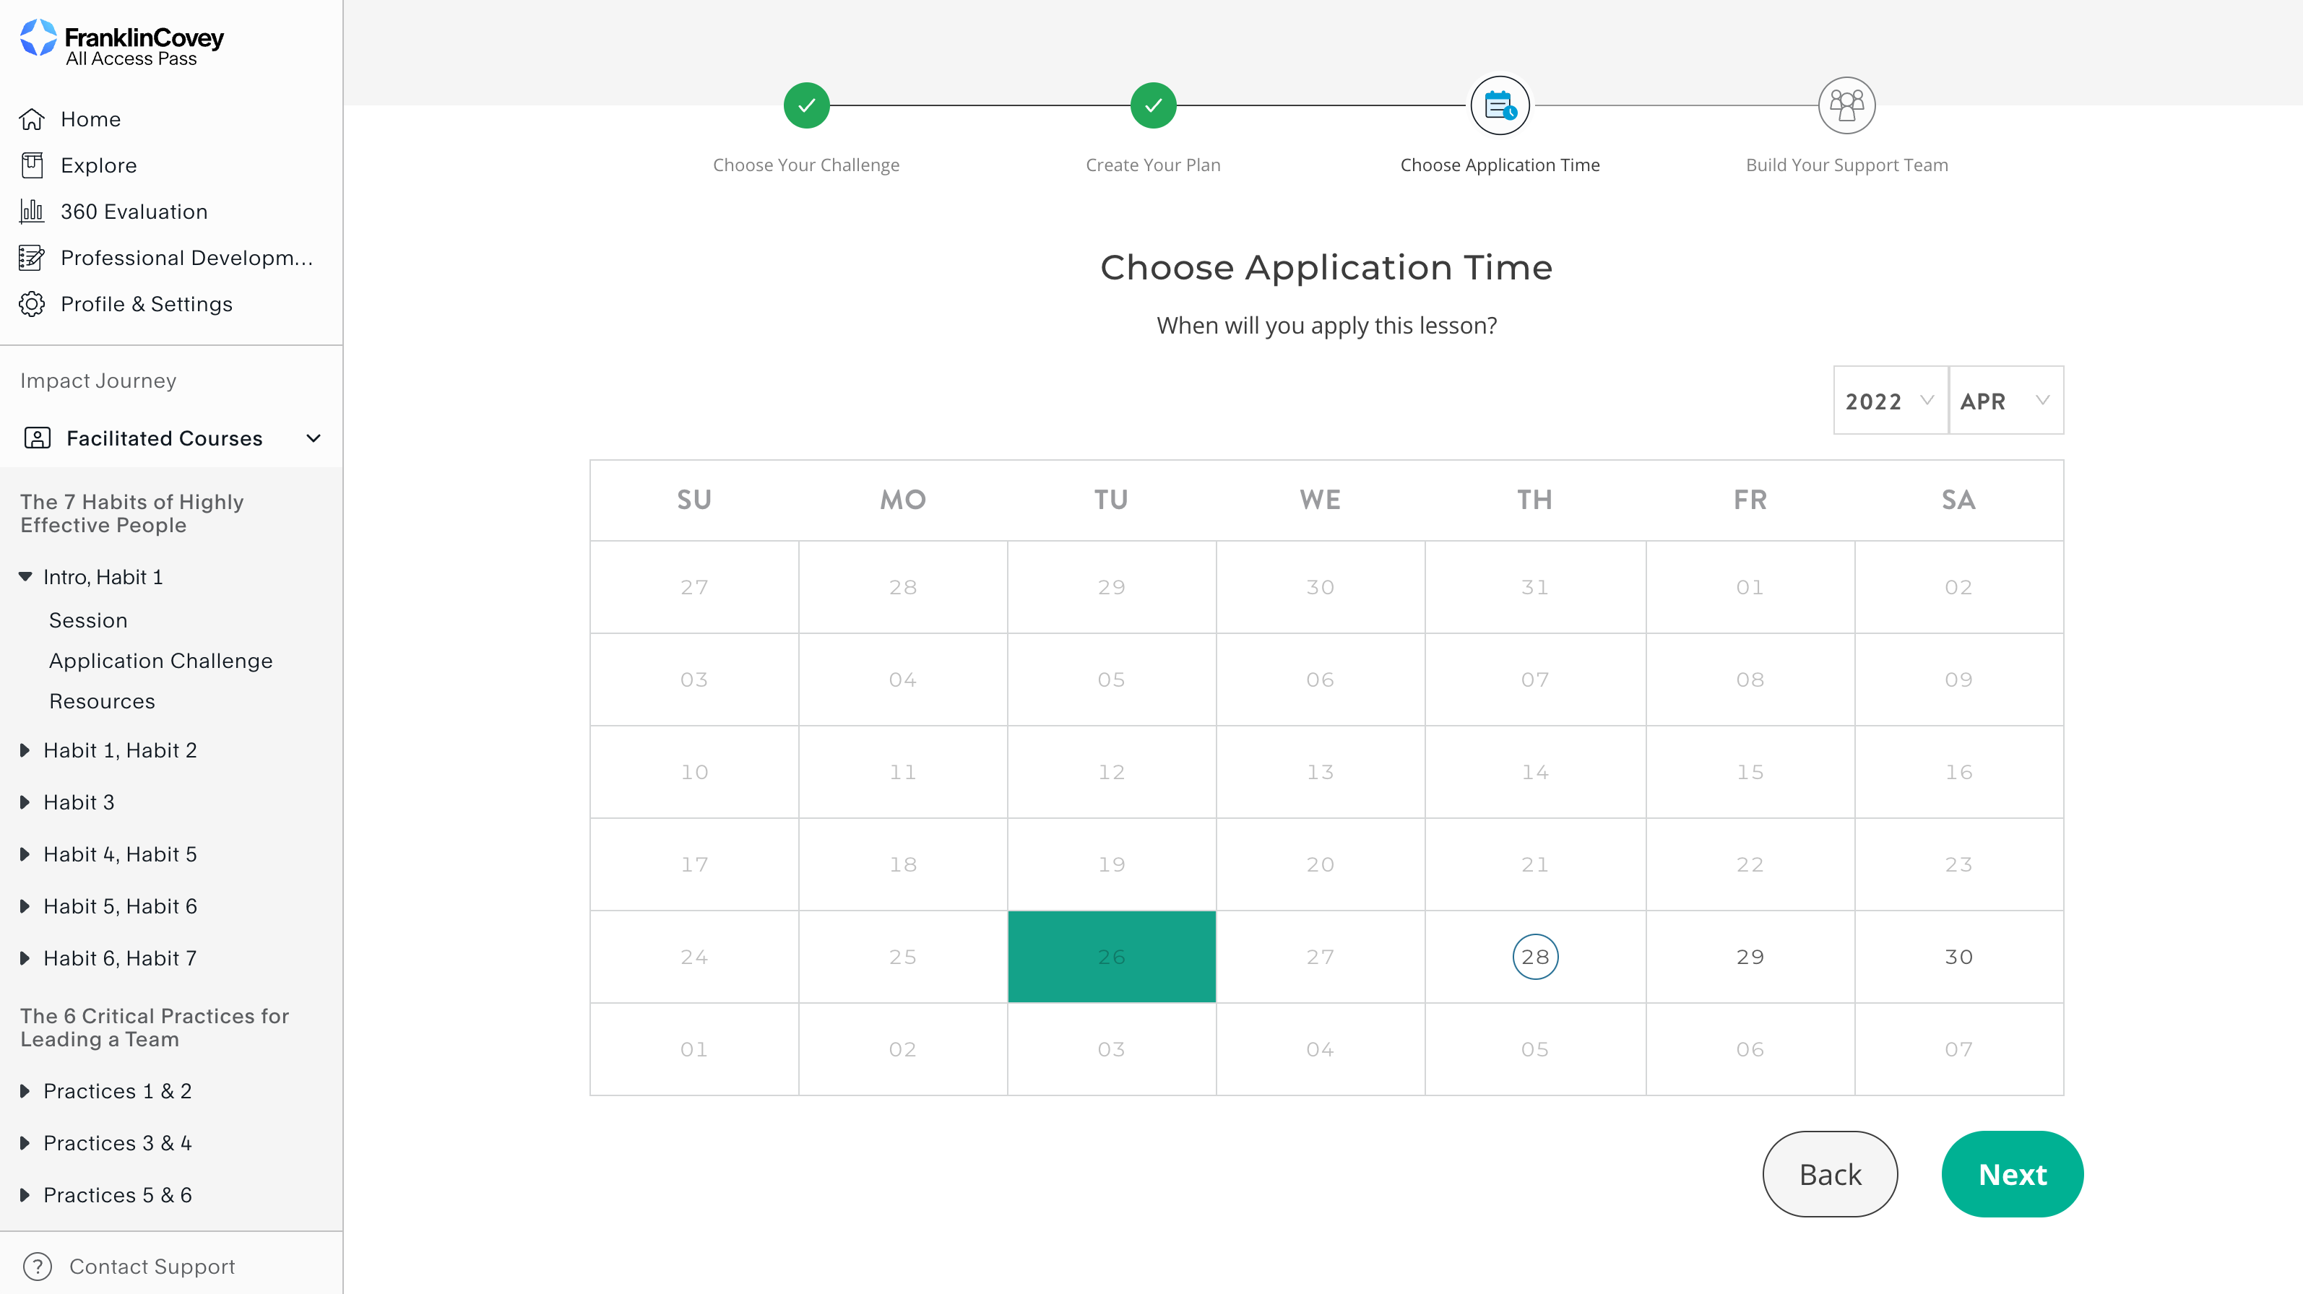Click the Profile & Settings gear icon
Image resolution: width=2303 pixels, height=1294 pixels.
pyautogui.click(x=33, y=304)
